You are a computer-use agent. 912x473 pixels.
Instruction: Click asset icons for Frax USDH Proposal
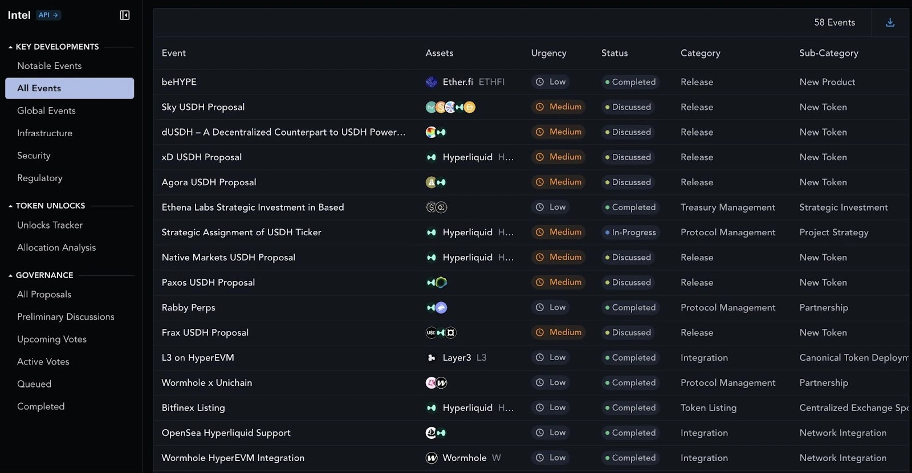pos(441,333)
